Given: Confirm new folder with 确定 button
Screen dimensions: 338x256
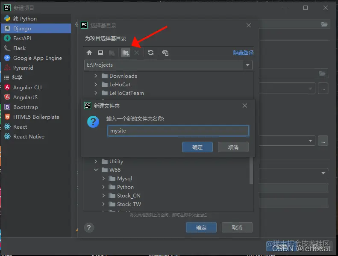Looking at the screenshot, I should (197, 147).
